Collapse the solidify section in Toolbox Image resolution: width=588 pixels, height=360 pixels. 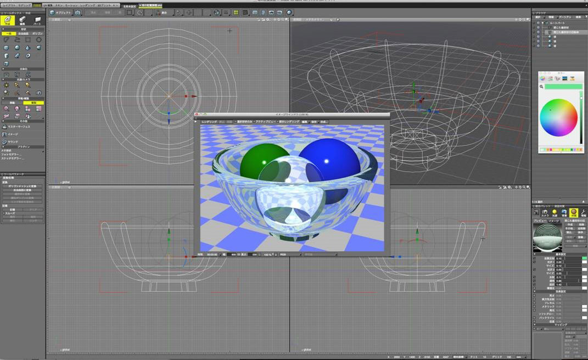[3, 69]
